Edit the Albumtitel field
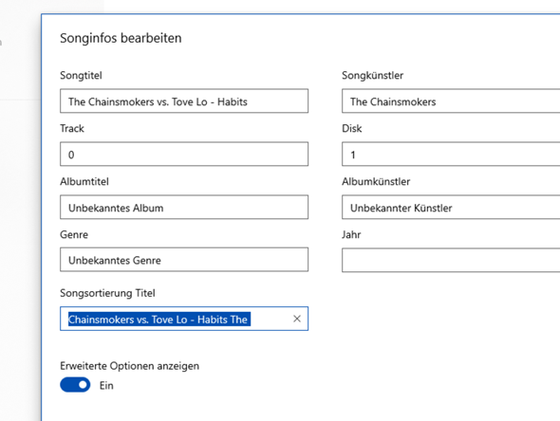 (x=184, y=207)
